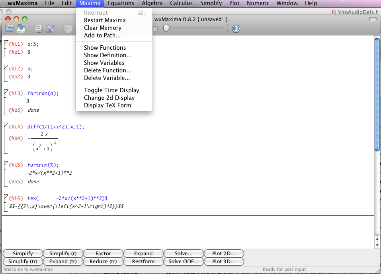Image resolution: width=381 pixels, height=274 pixels.
Task: Collapse the %i6 tex cell bracket
Action: (6, 203)
